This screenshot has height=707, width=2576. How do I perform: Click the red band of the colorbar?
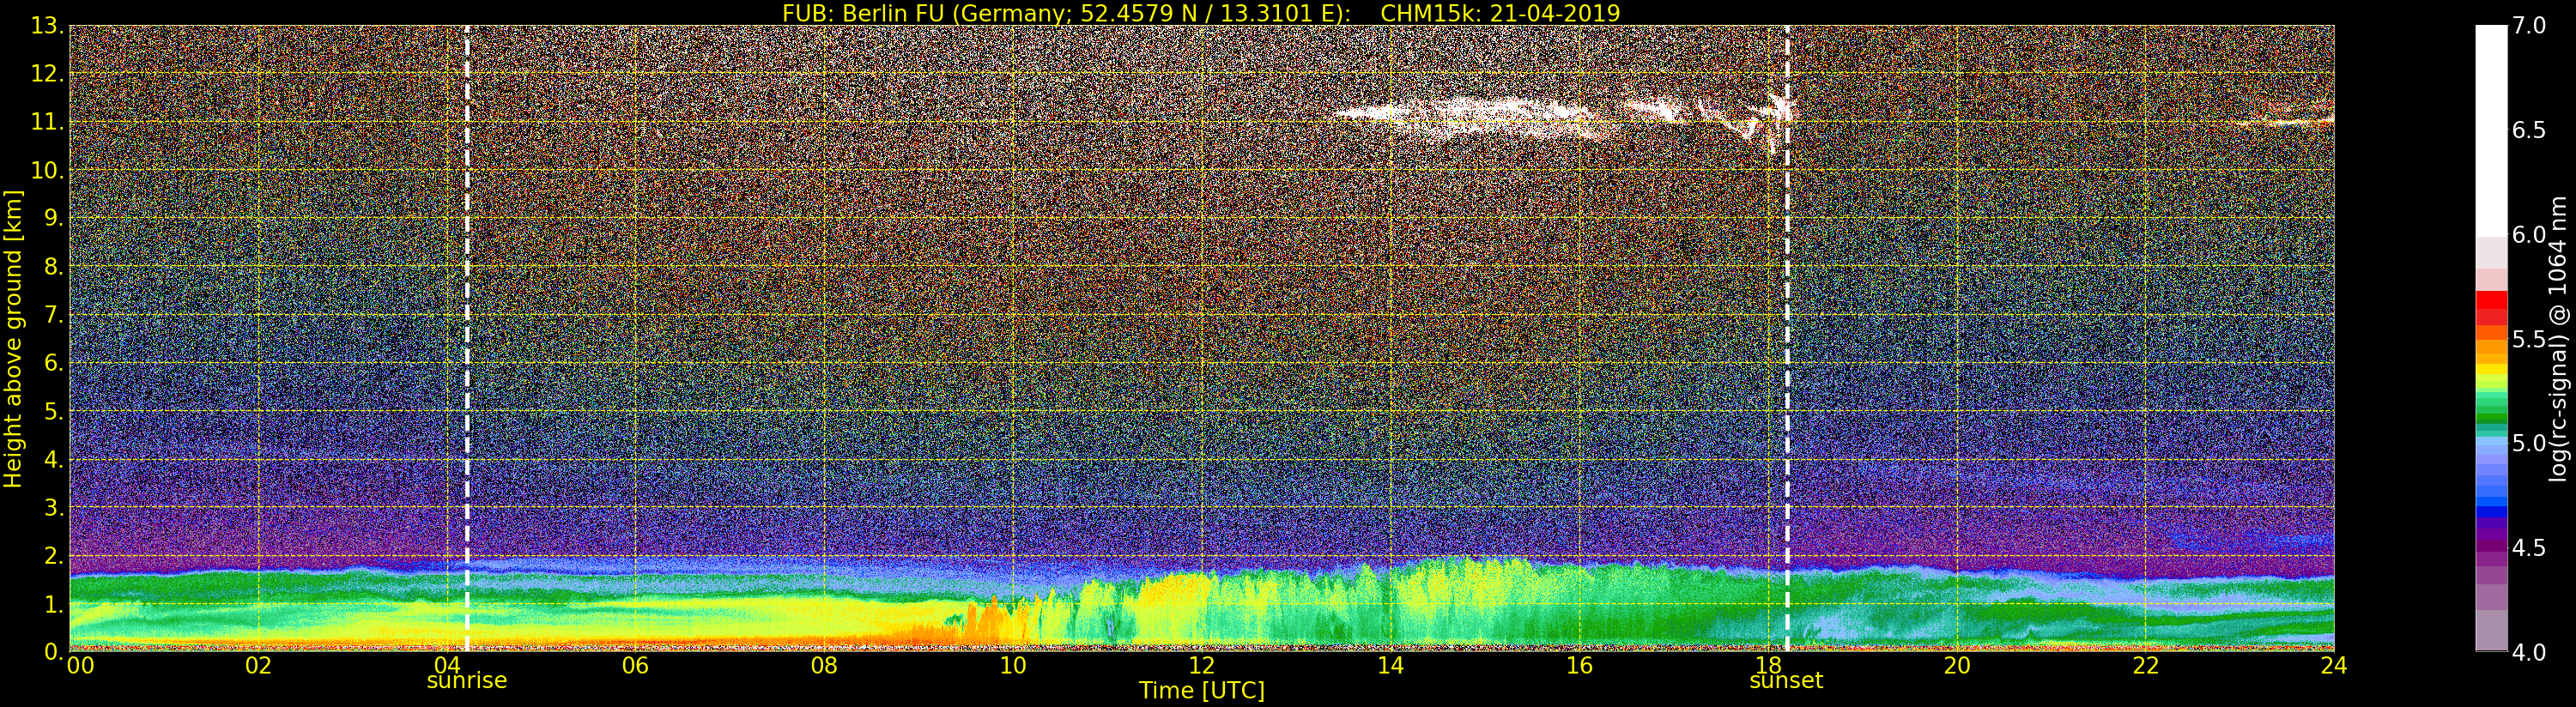coord(2491,307)
